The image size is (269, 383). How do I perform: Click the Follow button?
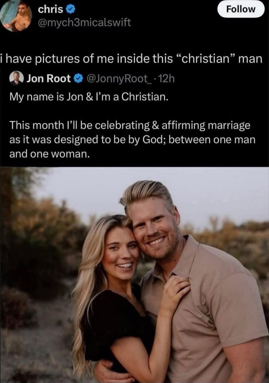click(241, 9)
